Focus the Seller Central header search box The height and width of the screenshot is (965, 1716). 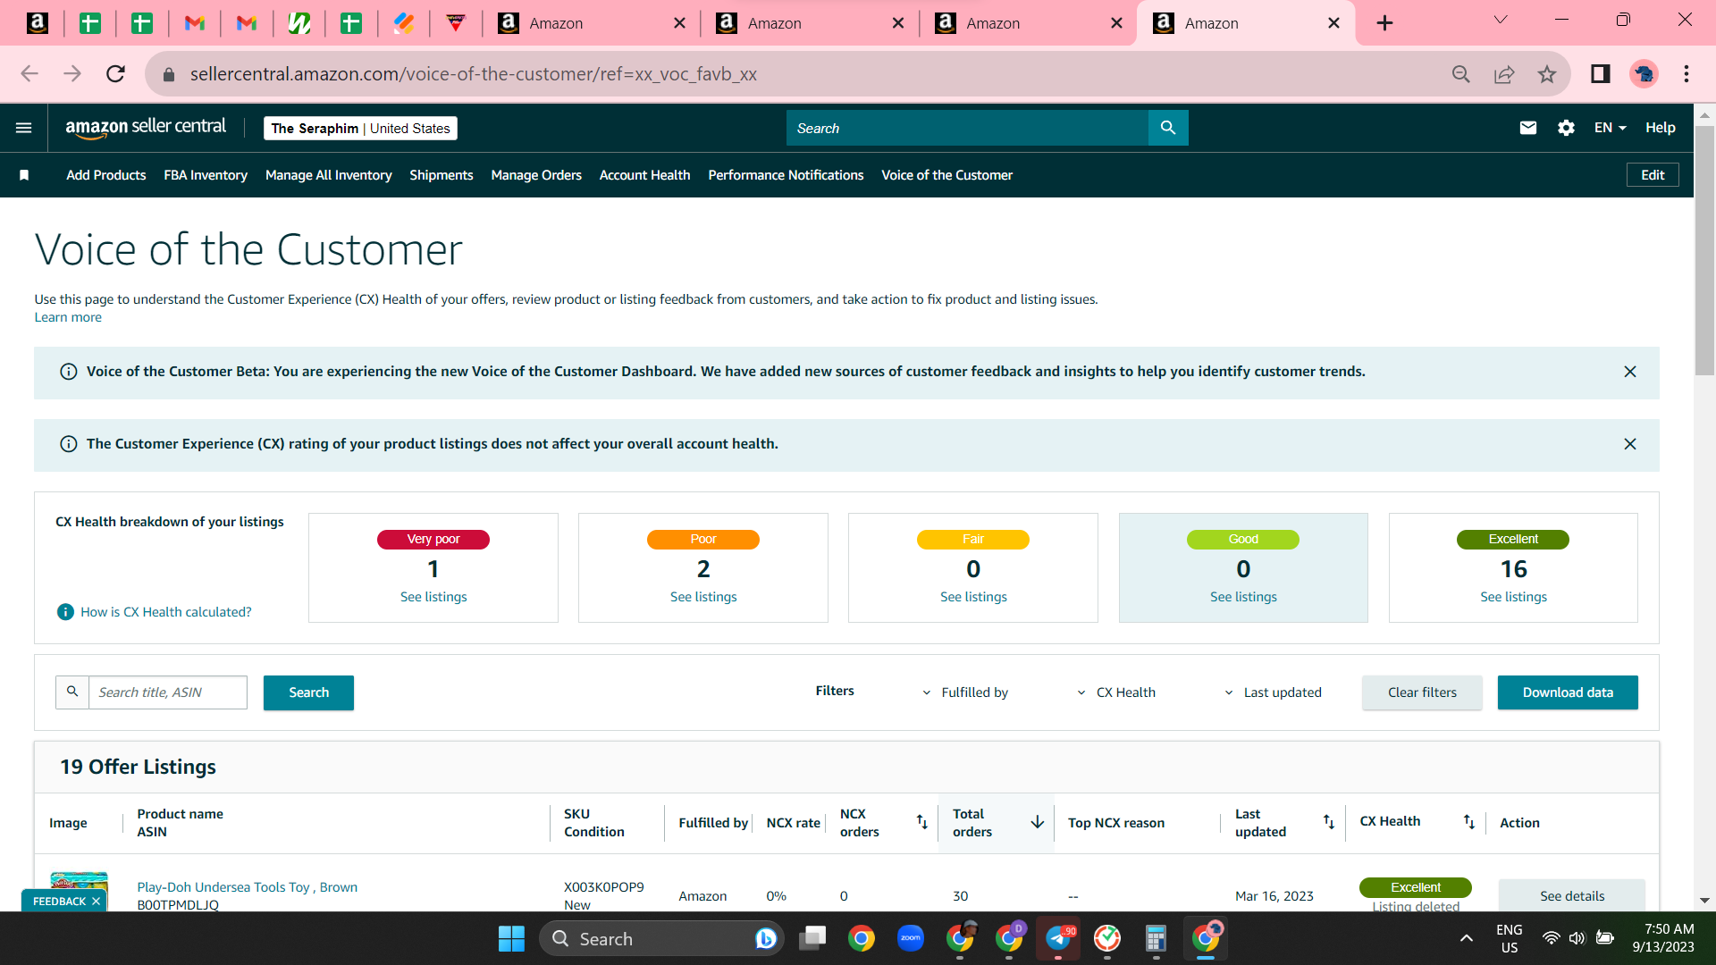(x=967, y=128)
